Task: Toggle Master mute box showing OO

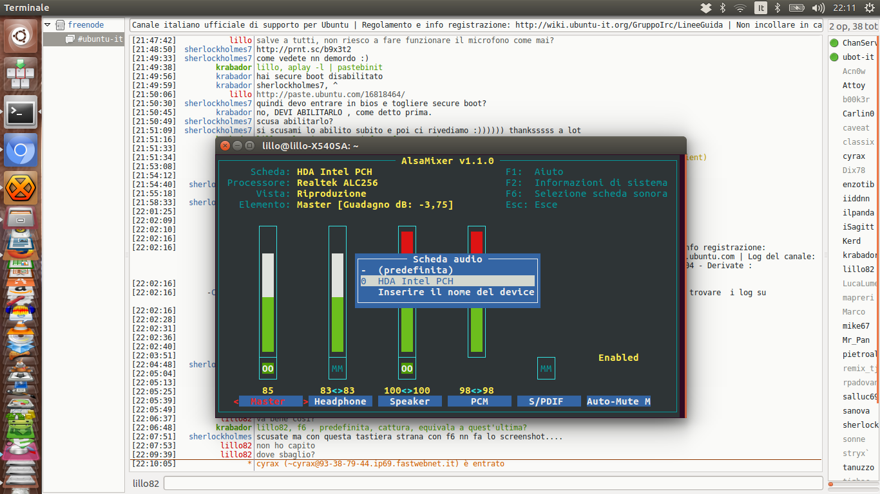Action: click(x=268, y=369)
